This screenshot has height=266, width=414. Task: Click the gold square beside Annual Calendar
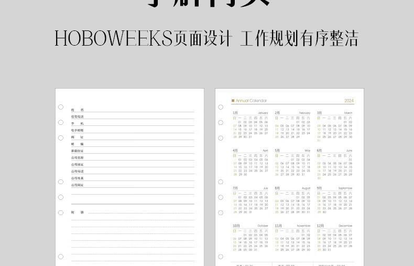tap(233, 101)
